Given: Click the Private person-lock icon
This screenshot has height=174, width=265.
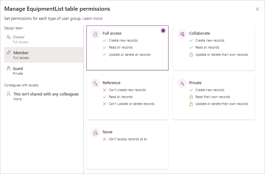Looking at the screenshot, I should (x=182, y=83).
